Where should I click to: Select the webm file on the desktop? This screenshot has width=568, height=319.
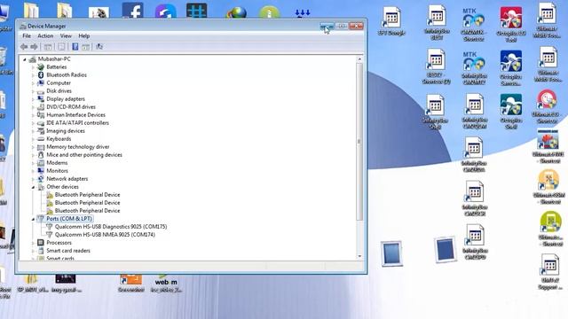[x=166, y=284]
